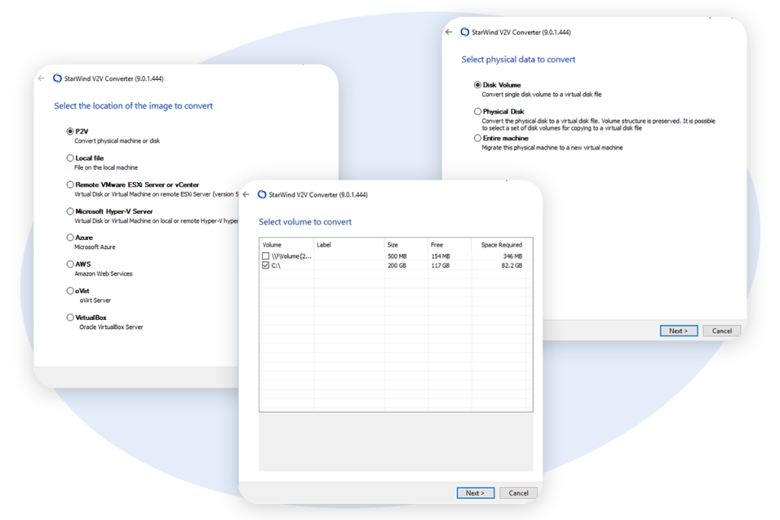Select the VirtualBox radio option
The image size is (780, 520).
tap(71, 317)
